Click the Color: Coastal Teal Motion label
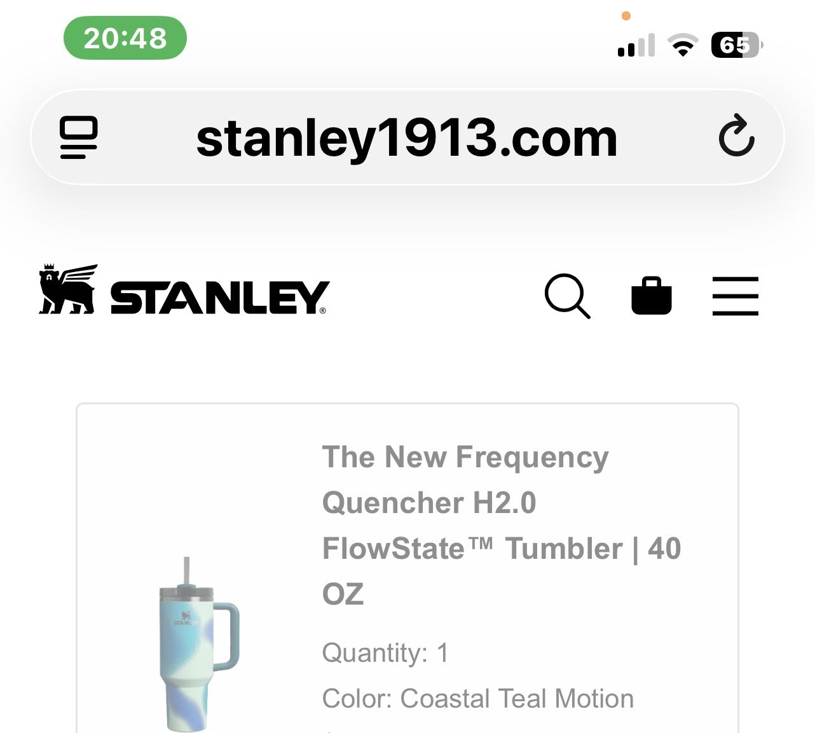Image resolution: width=815 pixels, height=733 pixels. 477,699
